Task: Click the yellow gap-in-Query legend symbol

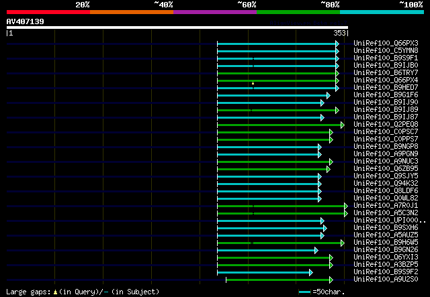Action: pos(55,292)
